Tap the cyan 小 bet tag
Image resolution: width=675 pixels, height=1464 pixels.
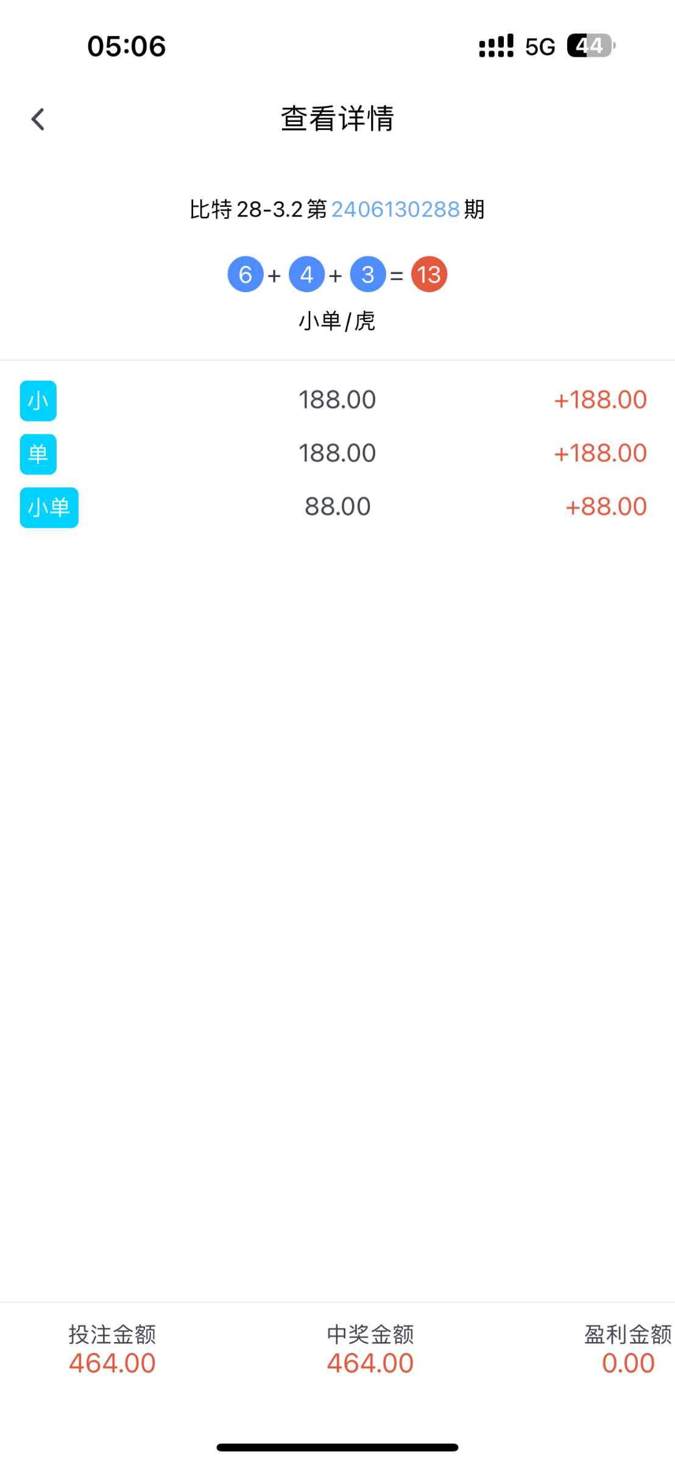[38, 401]
